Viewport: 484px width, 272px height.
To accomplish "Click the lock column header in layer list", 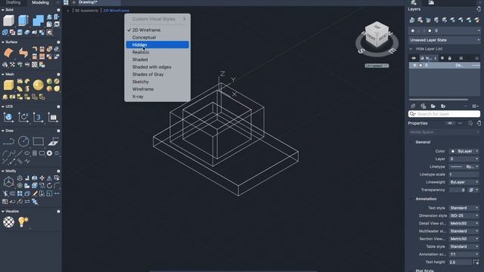I will (450, 58).
